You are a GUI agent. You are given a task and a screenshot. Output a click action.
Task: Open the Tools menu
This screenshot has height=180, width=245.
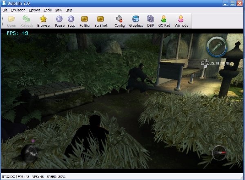pyautogui.click(x=48, y=10)
